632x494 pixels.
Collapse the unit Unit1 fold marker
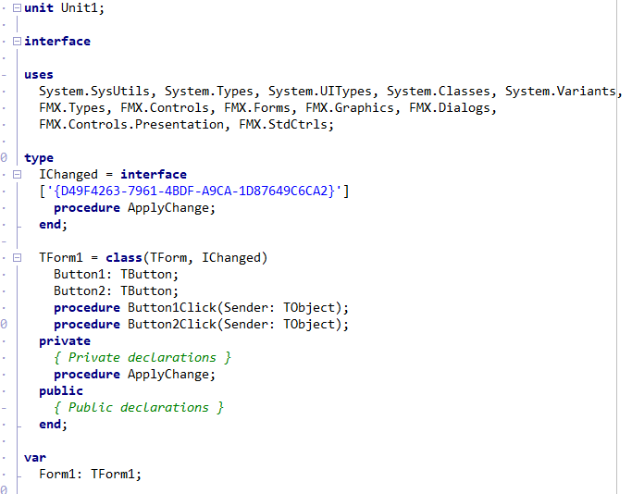tap(17, 7)
